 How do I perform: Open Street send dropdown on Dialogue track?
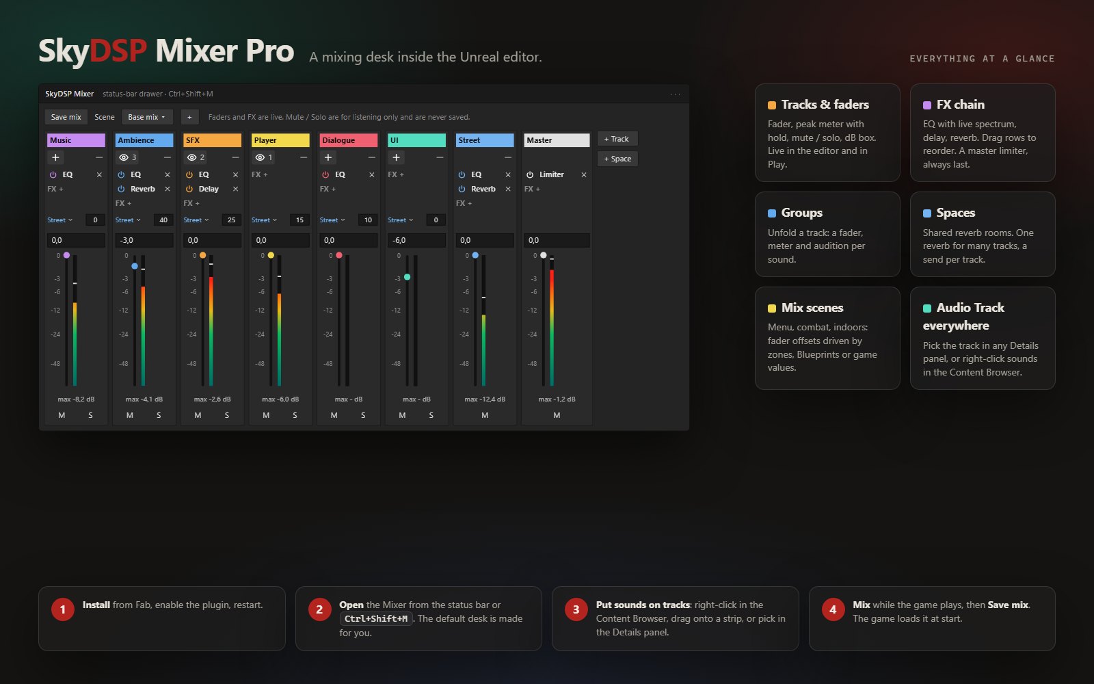click(332, 220)
